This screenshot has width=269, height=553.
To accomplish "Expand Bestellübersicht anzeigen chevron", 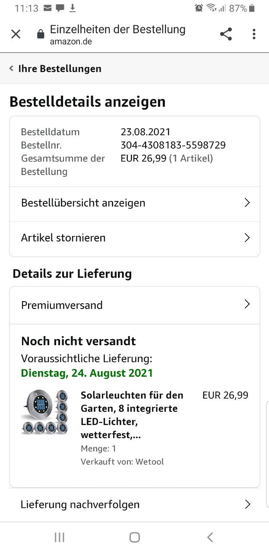I will 247,203.
